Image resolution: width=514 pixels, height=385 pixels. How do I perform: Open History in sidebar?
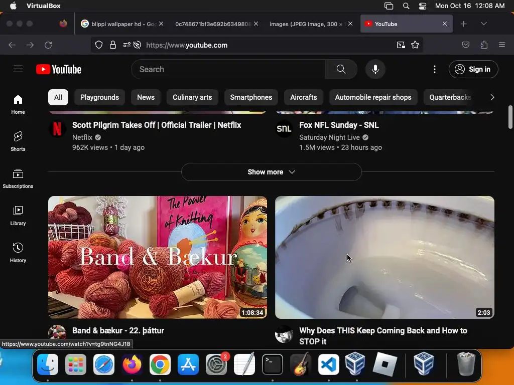pos(18,253)
